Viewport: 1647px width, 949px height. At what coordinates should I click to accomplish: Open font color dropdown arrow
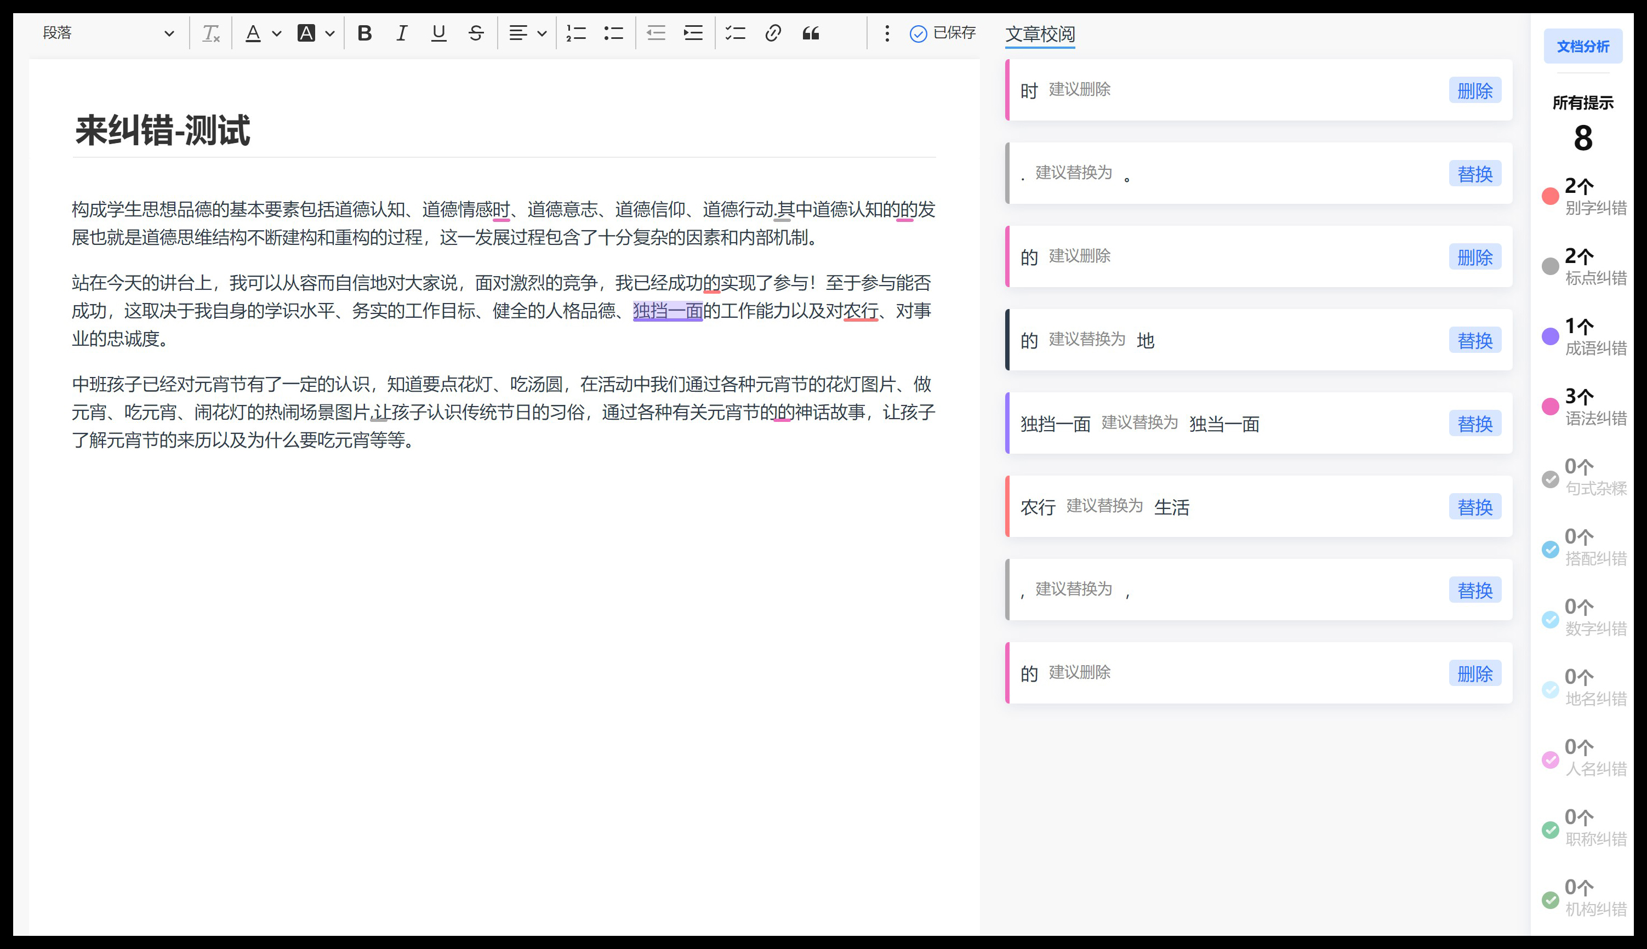pos(276,33)
